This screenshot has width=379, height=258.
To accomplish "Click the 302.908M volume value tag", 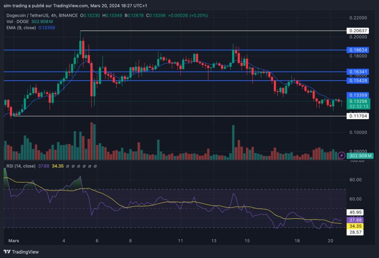I will pyautogui.click(x=360, y=156).
